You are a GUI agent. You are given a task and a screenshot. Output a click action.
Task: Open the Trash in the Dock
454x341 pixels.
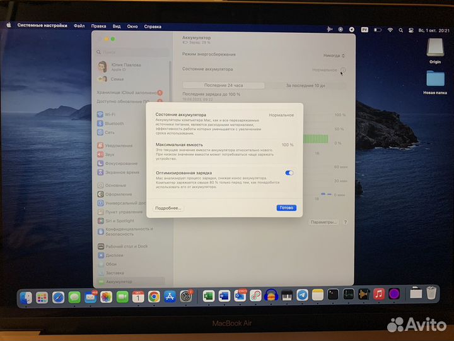point(431,292)
